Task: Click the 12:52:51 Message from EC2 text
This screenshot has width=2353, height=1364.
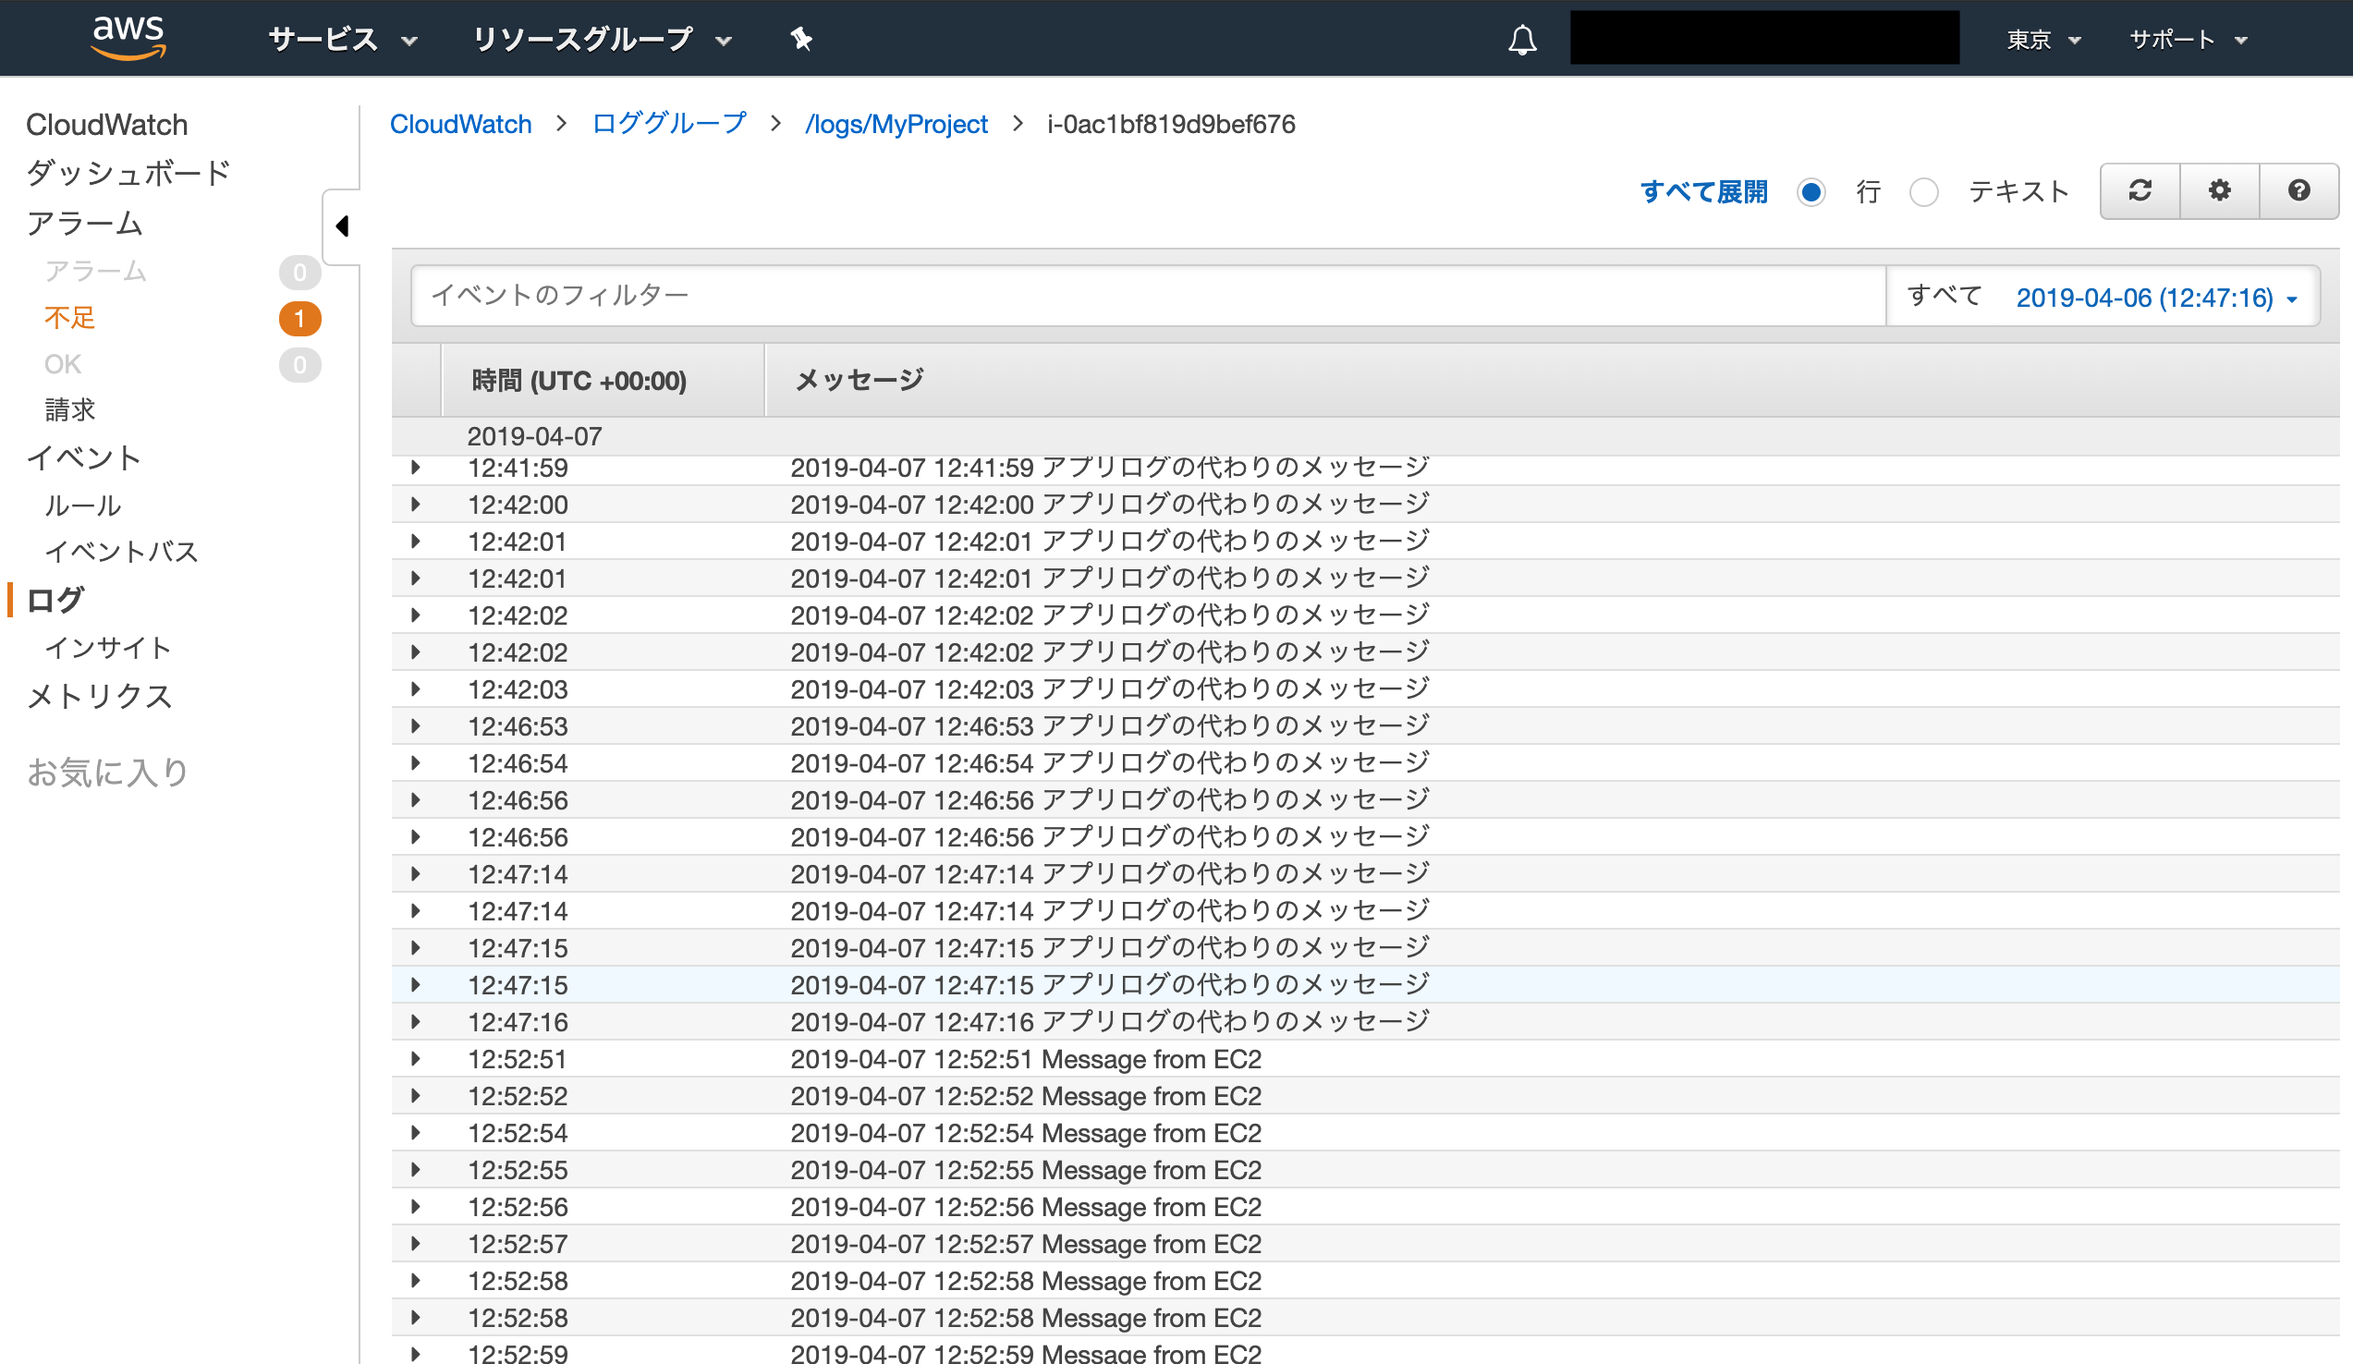Action: pyautogui.click(x=1025, y=1059)
